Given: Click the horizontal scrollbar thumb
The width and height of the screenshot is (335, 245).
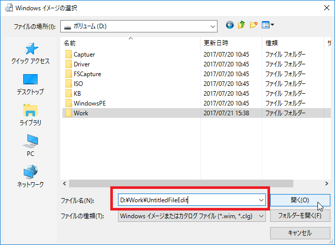Looking at the screenshot, I should [181, 184].
